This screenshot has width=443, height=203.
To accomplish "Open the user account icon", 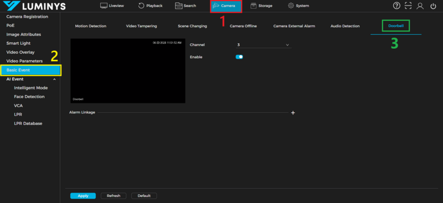I will [x=420, y=6].
